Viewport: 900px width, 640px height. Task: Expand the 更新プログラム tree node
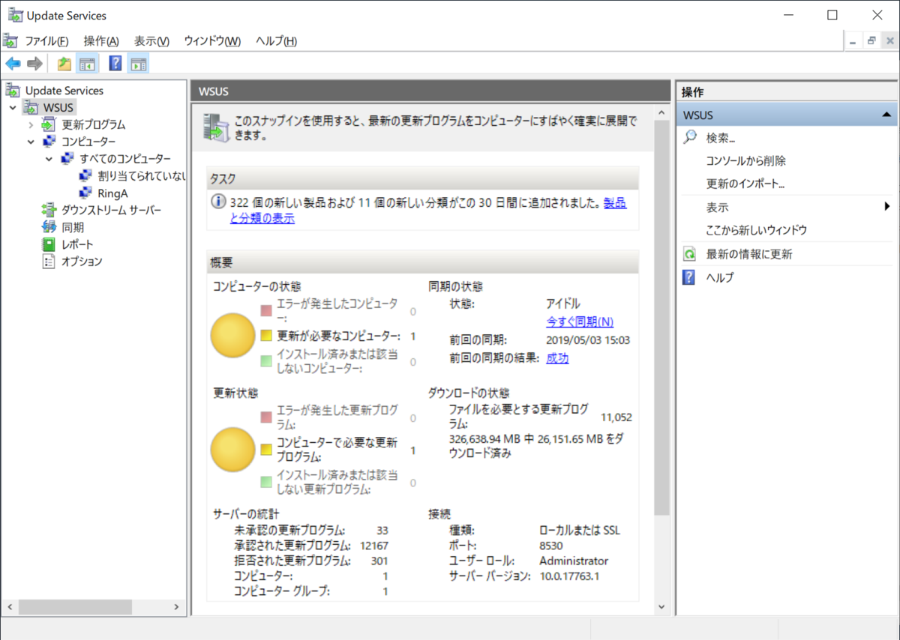coord(31,125)
